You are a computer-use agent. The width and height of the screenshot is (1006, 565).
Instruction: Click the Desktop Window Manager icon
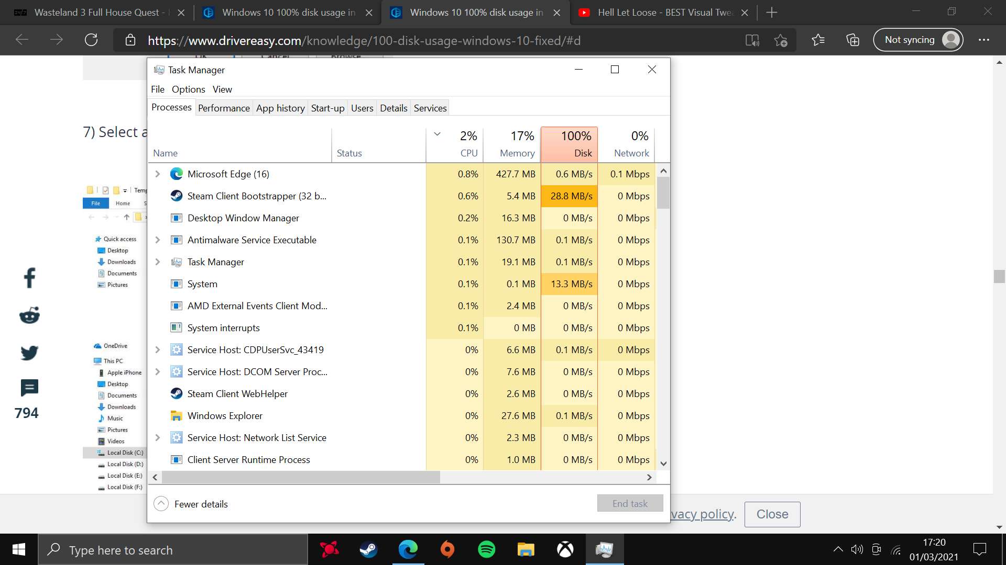click(x=177, y=218)
